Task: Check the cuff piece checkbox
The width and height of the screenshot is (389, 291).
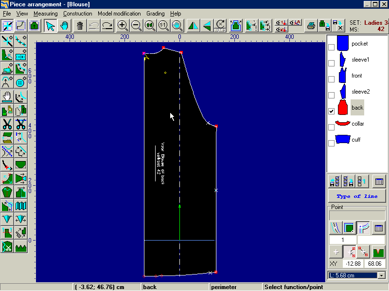Action: point(331,143)
